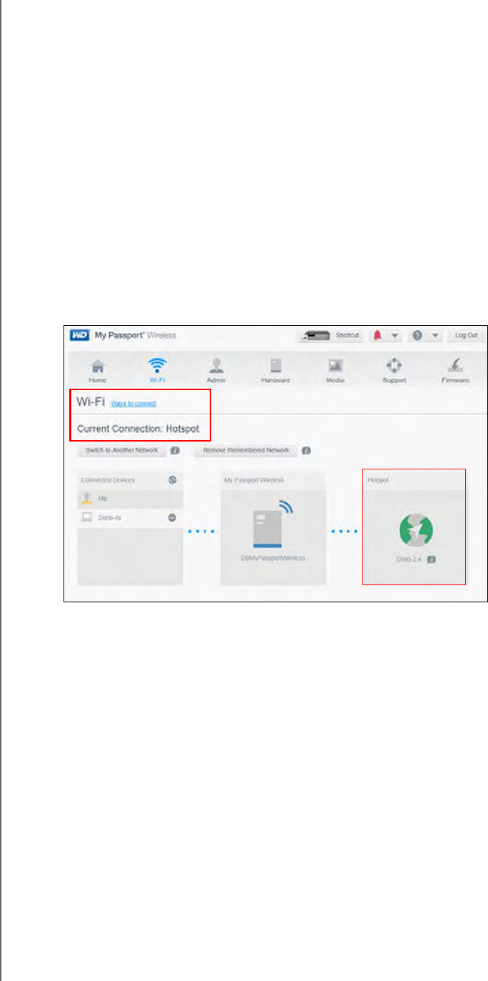Click the minus icon on the Doris device row
This screenshot has height=981, width=488.
[x=172, y=517]
